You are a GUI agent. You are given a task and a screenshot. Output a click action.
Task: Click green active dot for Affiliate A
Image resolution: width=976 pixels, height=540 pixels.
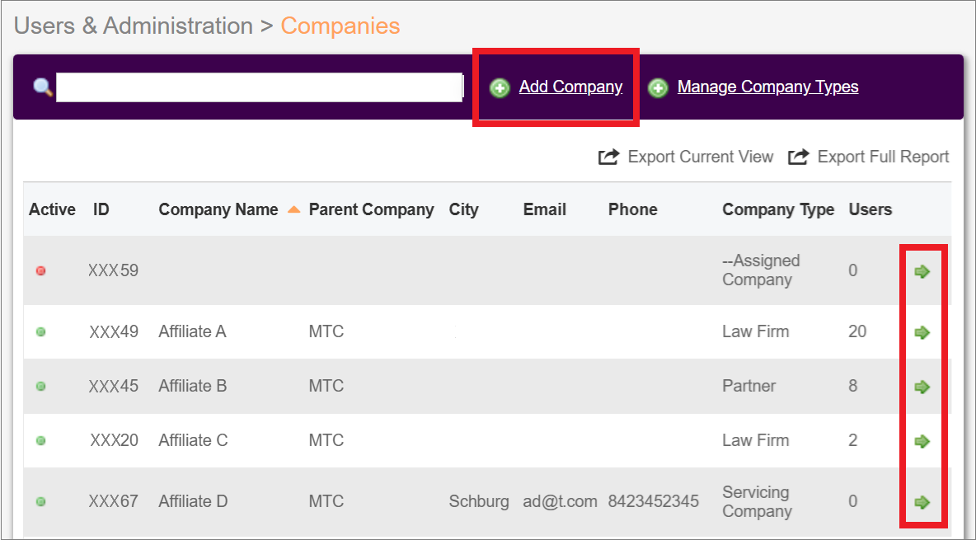click(41, 332)
